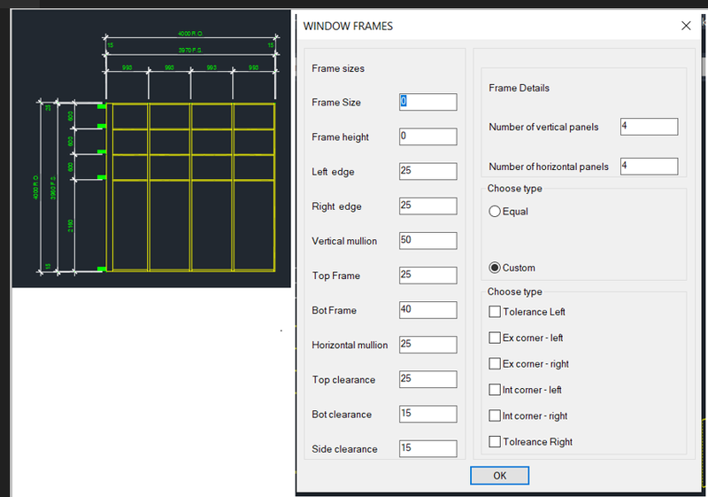The width and height of the screenshot is (708, 497).
Task: Click the Bot Frame value field
Action: click(427, 310)
